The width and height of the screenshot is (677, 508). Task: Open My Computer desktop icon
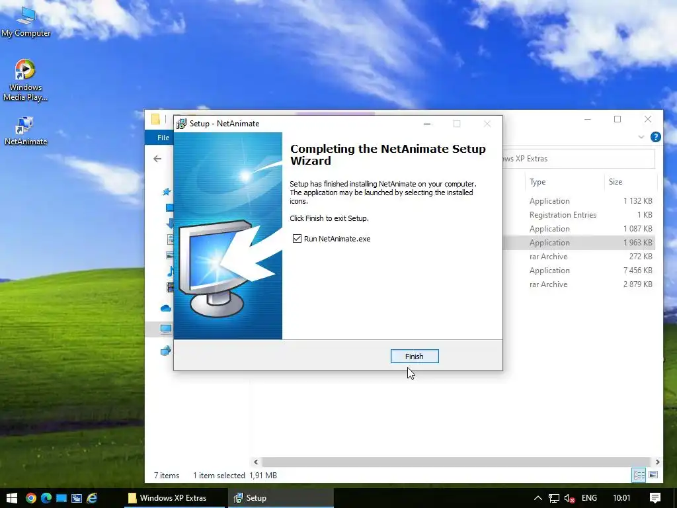pyautogui.click(x=26, y=21)
